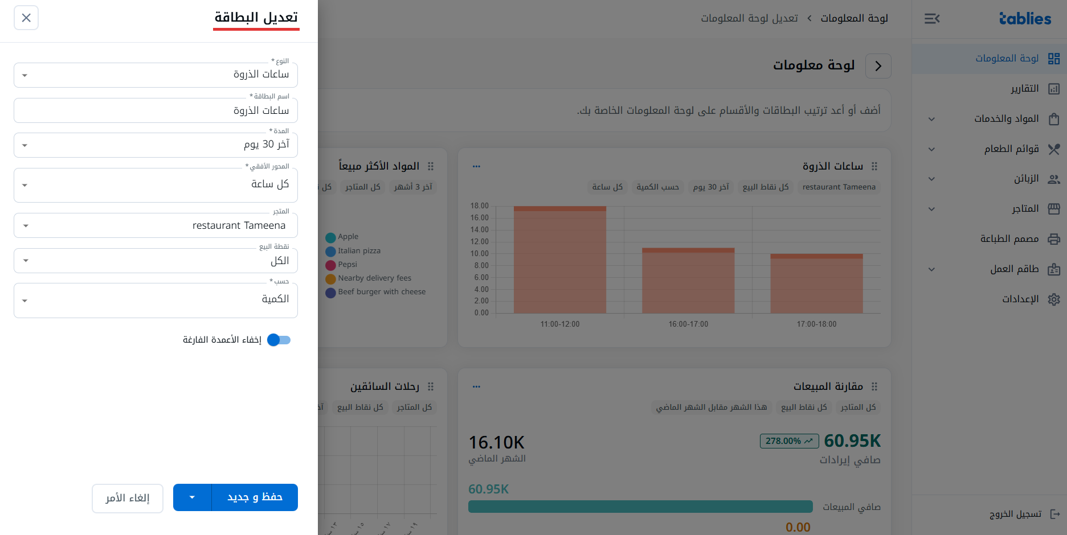Open طاقم العمل staff sidebar item

1014,269
